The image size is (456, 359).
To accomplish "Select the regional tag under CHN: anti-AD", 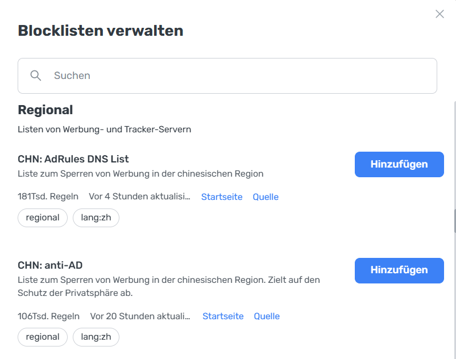I will click(x=43, y=337).
